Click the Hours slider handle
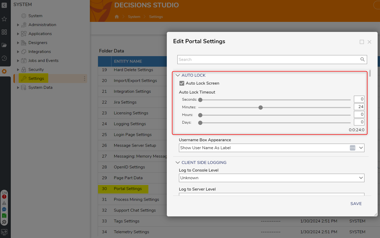Viewport: 380px width, 238px height. pyautogui.click(x=200, y=115)
